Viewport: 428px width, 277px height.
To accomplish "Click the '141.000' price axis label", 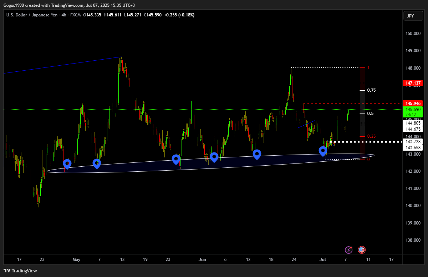I will pyautogui.click(x=413, y=188).
